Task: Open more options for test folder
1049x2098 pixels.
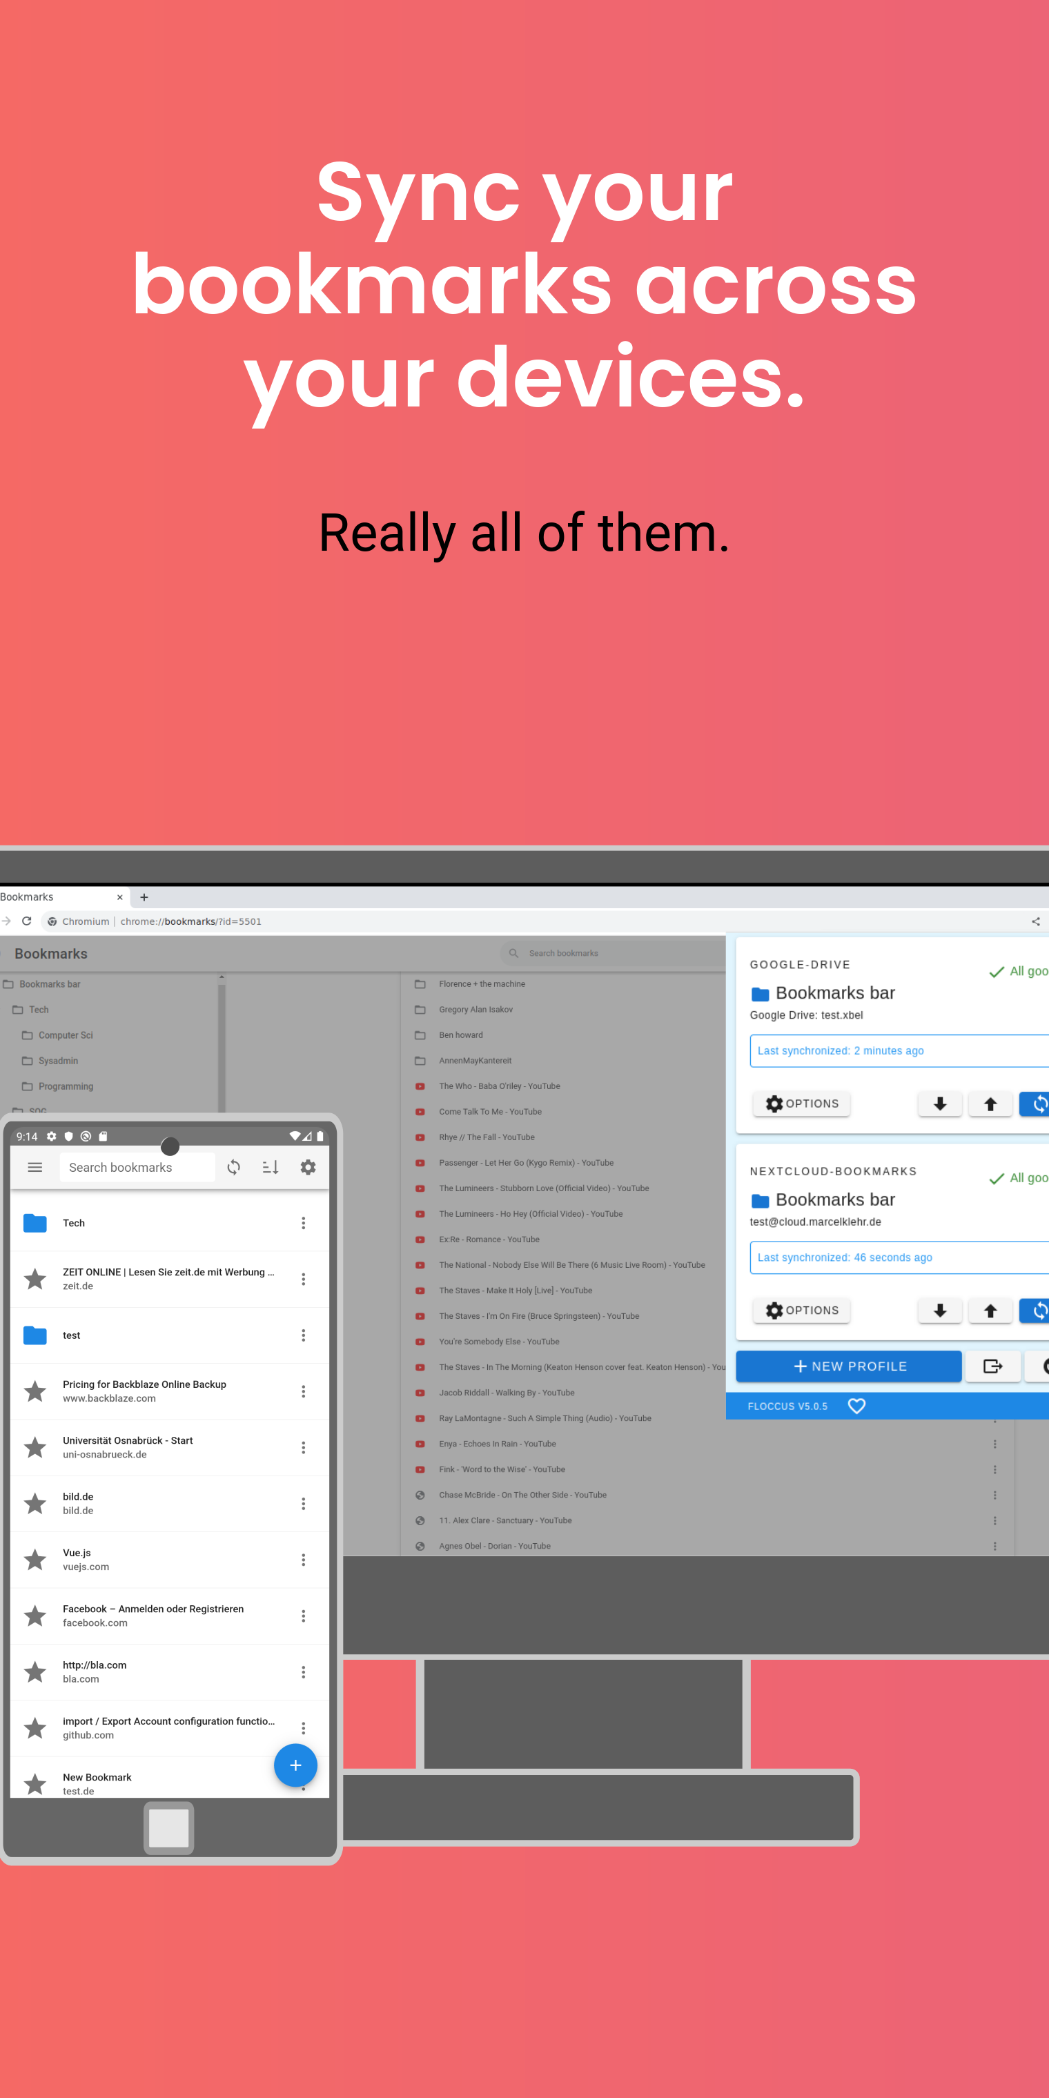Action: click(303, 1335)
